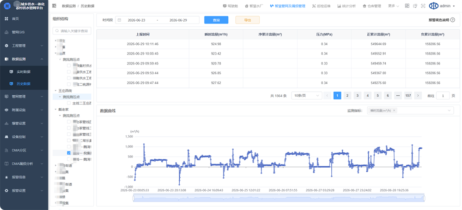Expand 报警设置 sidebar menu

(x=24, y=190)
